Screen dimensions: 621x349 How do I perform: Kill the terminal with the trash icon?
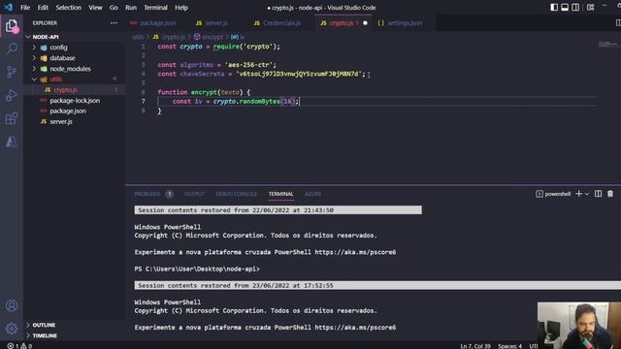point(610,194)
